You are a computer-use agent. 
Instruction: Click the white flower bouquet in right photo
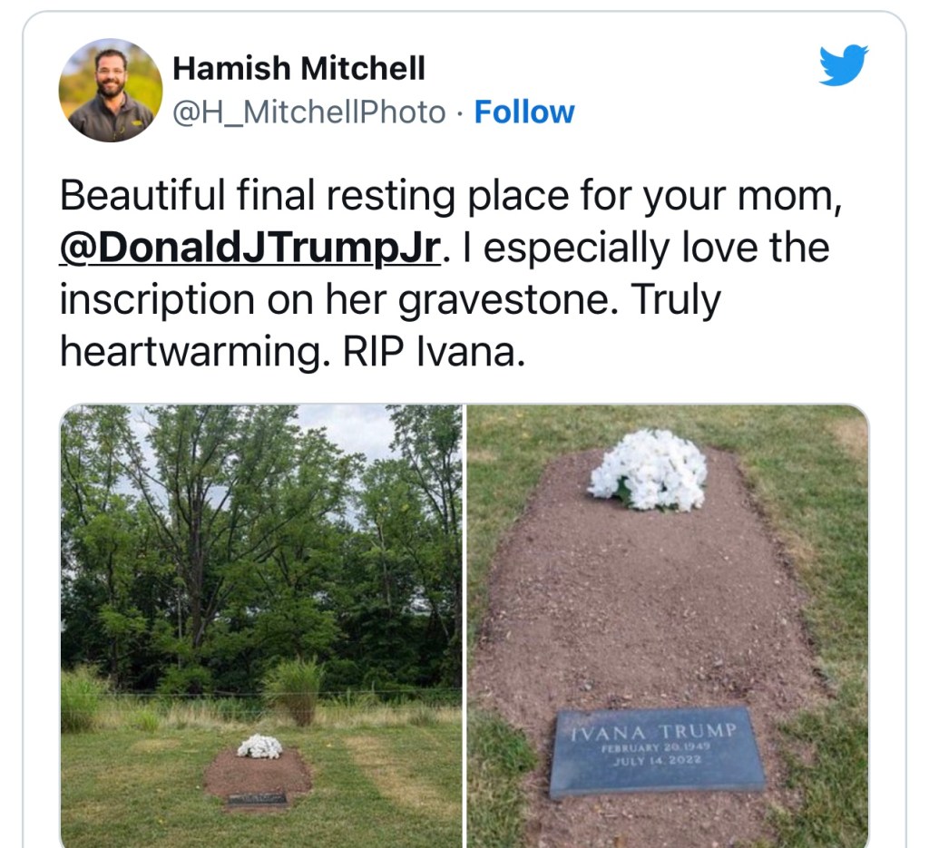(x=648, y=471)
